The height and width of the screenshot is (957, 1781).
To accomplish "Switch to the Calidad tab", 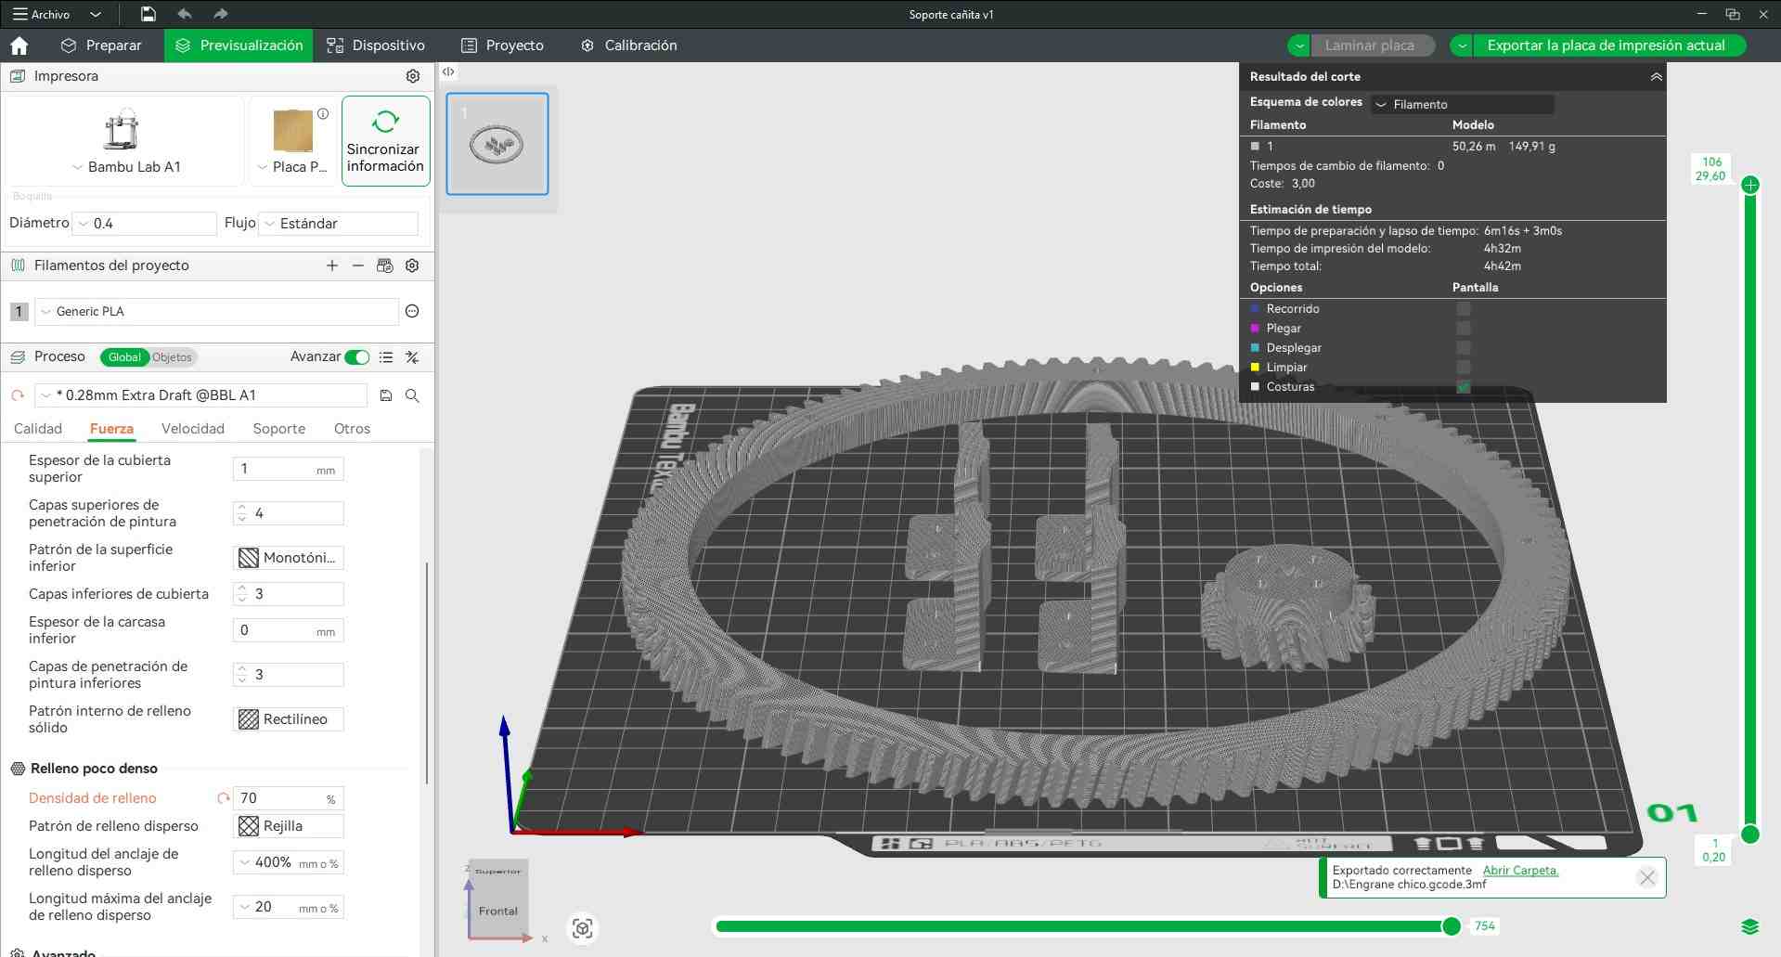I will click(38, 429).
